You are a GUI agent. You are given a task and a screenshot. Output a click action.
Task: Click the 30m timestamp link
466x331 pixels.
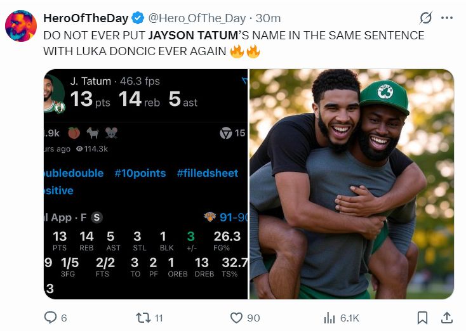coord(268,18)
